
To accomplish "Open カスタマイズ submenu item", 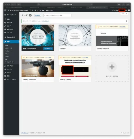I will pos(8,48).
